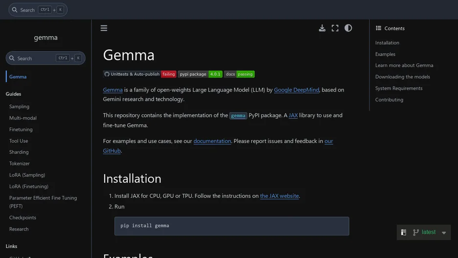Image resolution: width=458 pixels, height=258 pixels.
Task: Open the Checkpoints guide
Action: [23, 217]
